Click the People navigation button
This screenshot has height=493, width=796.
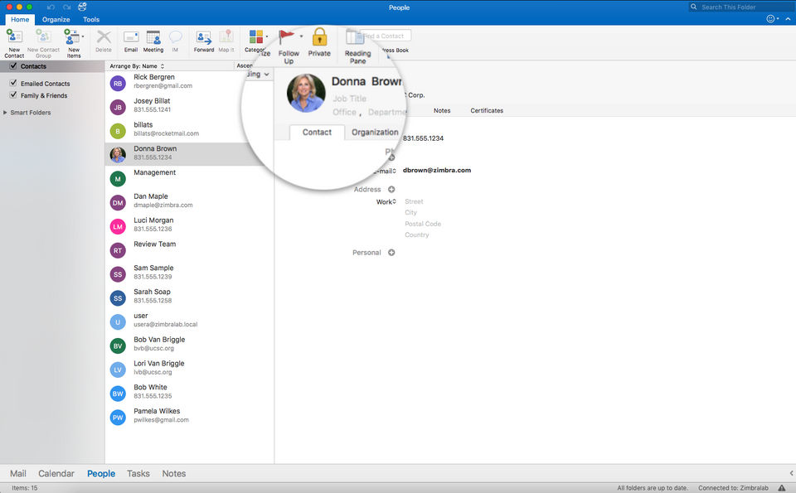click(x=101, y=473)
